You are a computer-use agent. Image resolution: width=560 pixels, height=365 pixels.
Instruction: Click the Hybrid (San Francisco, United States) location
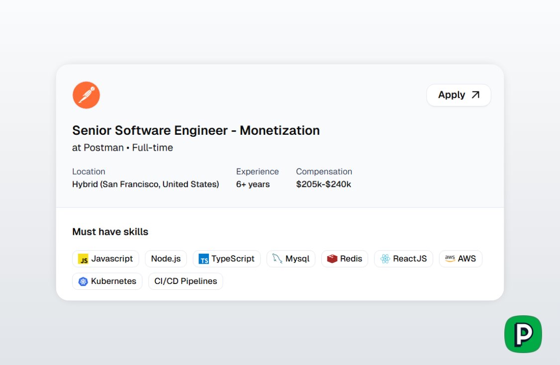tap(145, 184)
